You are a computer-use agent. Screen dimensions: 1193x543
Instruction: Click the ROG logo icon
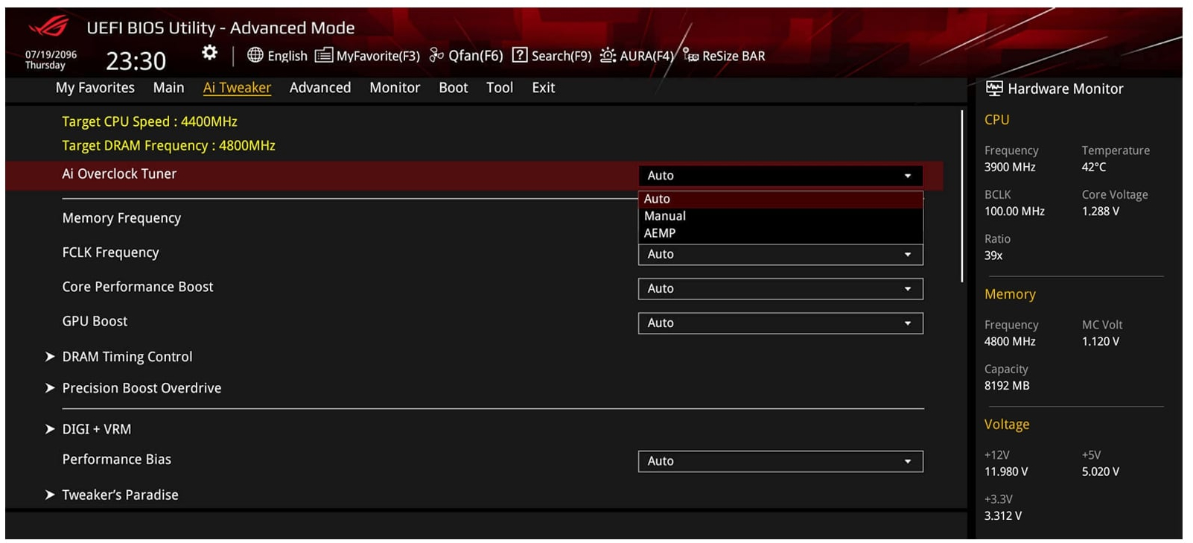click(x=48, y=28)
